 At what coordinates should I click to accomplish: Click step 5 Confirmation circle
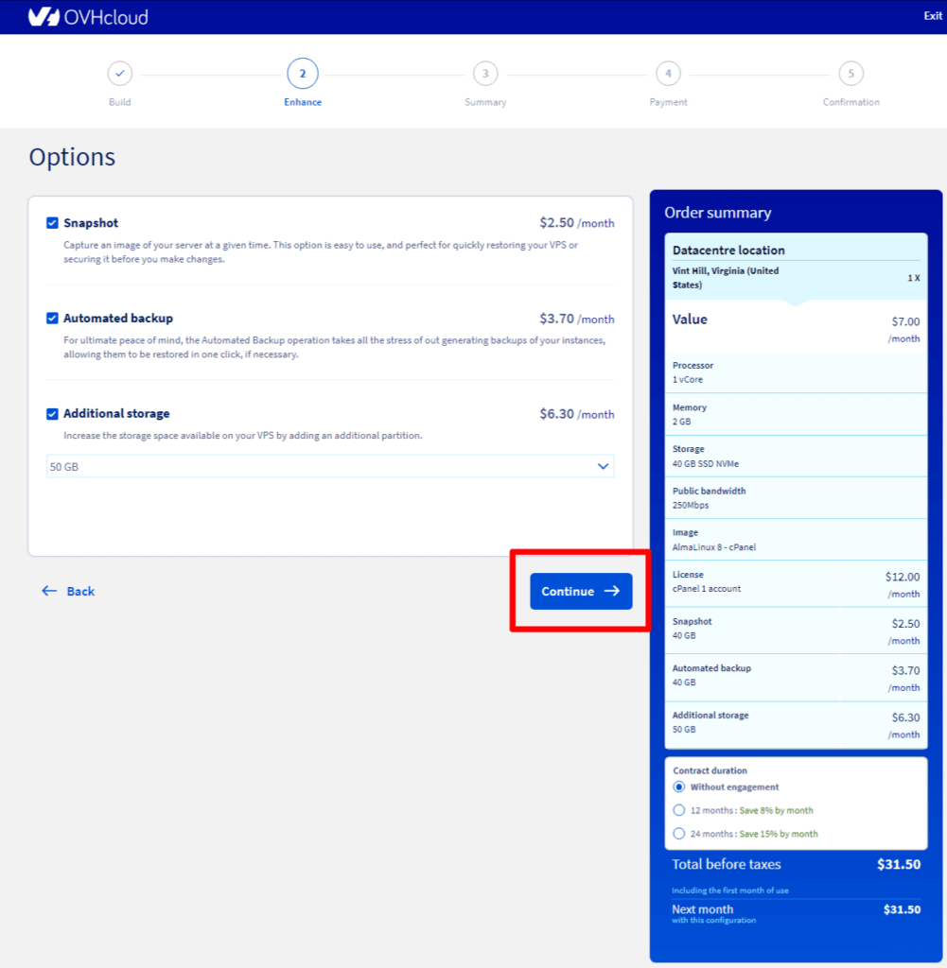coord(851,74)
